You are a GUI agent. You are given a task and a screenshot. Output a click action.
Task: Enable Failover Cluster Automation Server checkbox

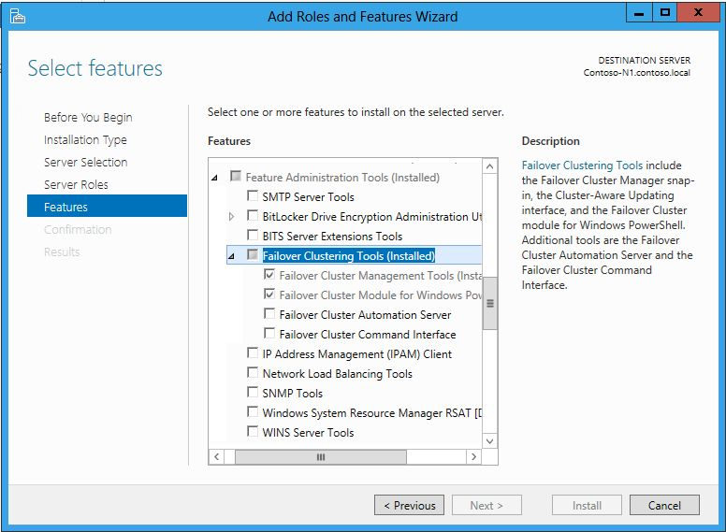coord(269,315)
